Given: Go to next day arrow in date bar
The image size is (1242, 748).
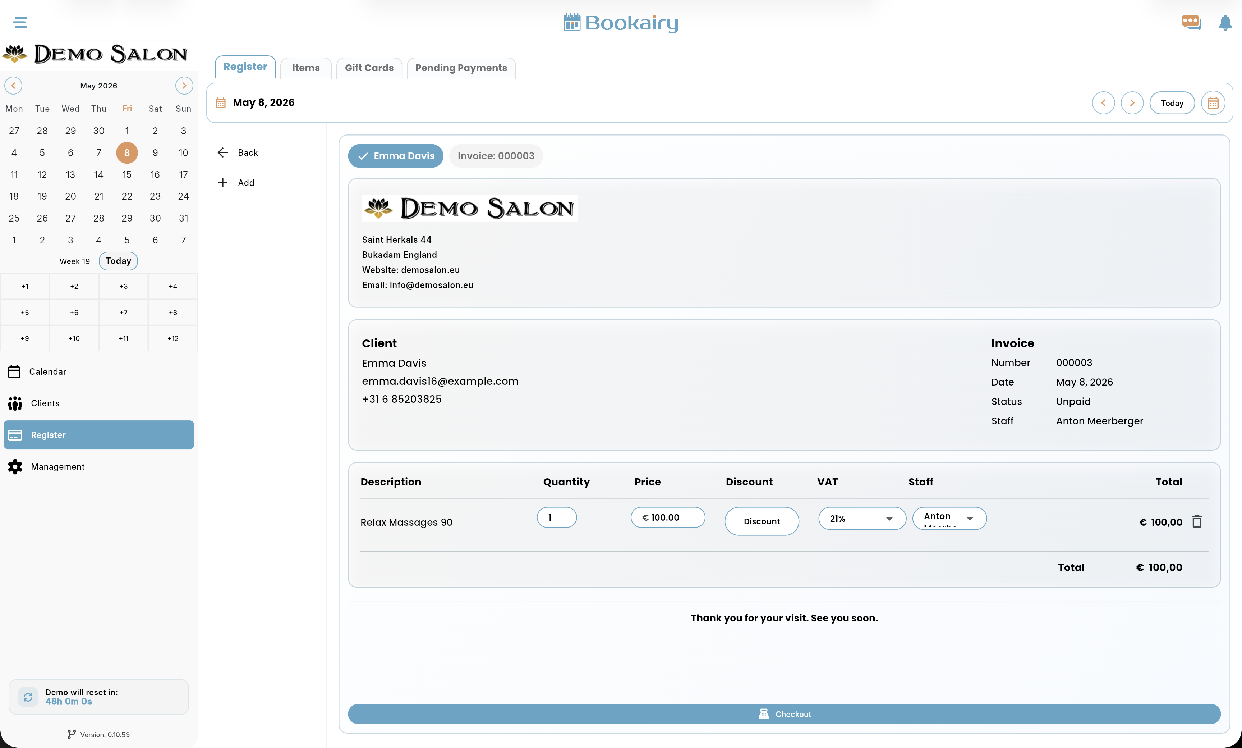Looking at the screenshot, I should coord(1132,103).
